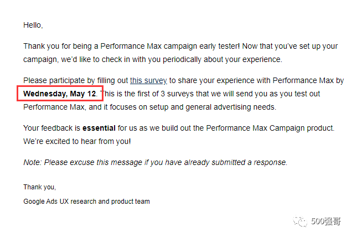This screenshot has width=352, height=237.
Task: Click "Now that you've set up your" text
Action: coord(290,46)
